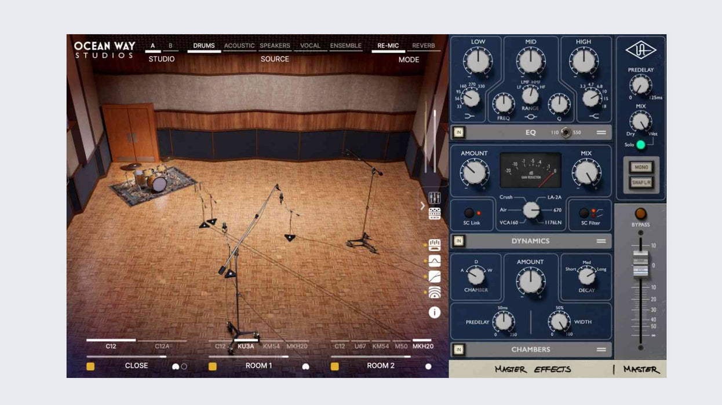Click the ROOM 1 mic level slider
Screen dimensions: 722x405
click(x=259, y=357)
